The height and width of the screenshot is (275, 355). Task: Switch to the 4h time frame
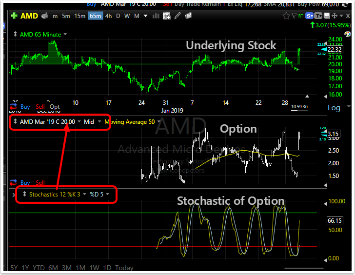tap(108, 16)
